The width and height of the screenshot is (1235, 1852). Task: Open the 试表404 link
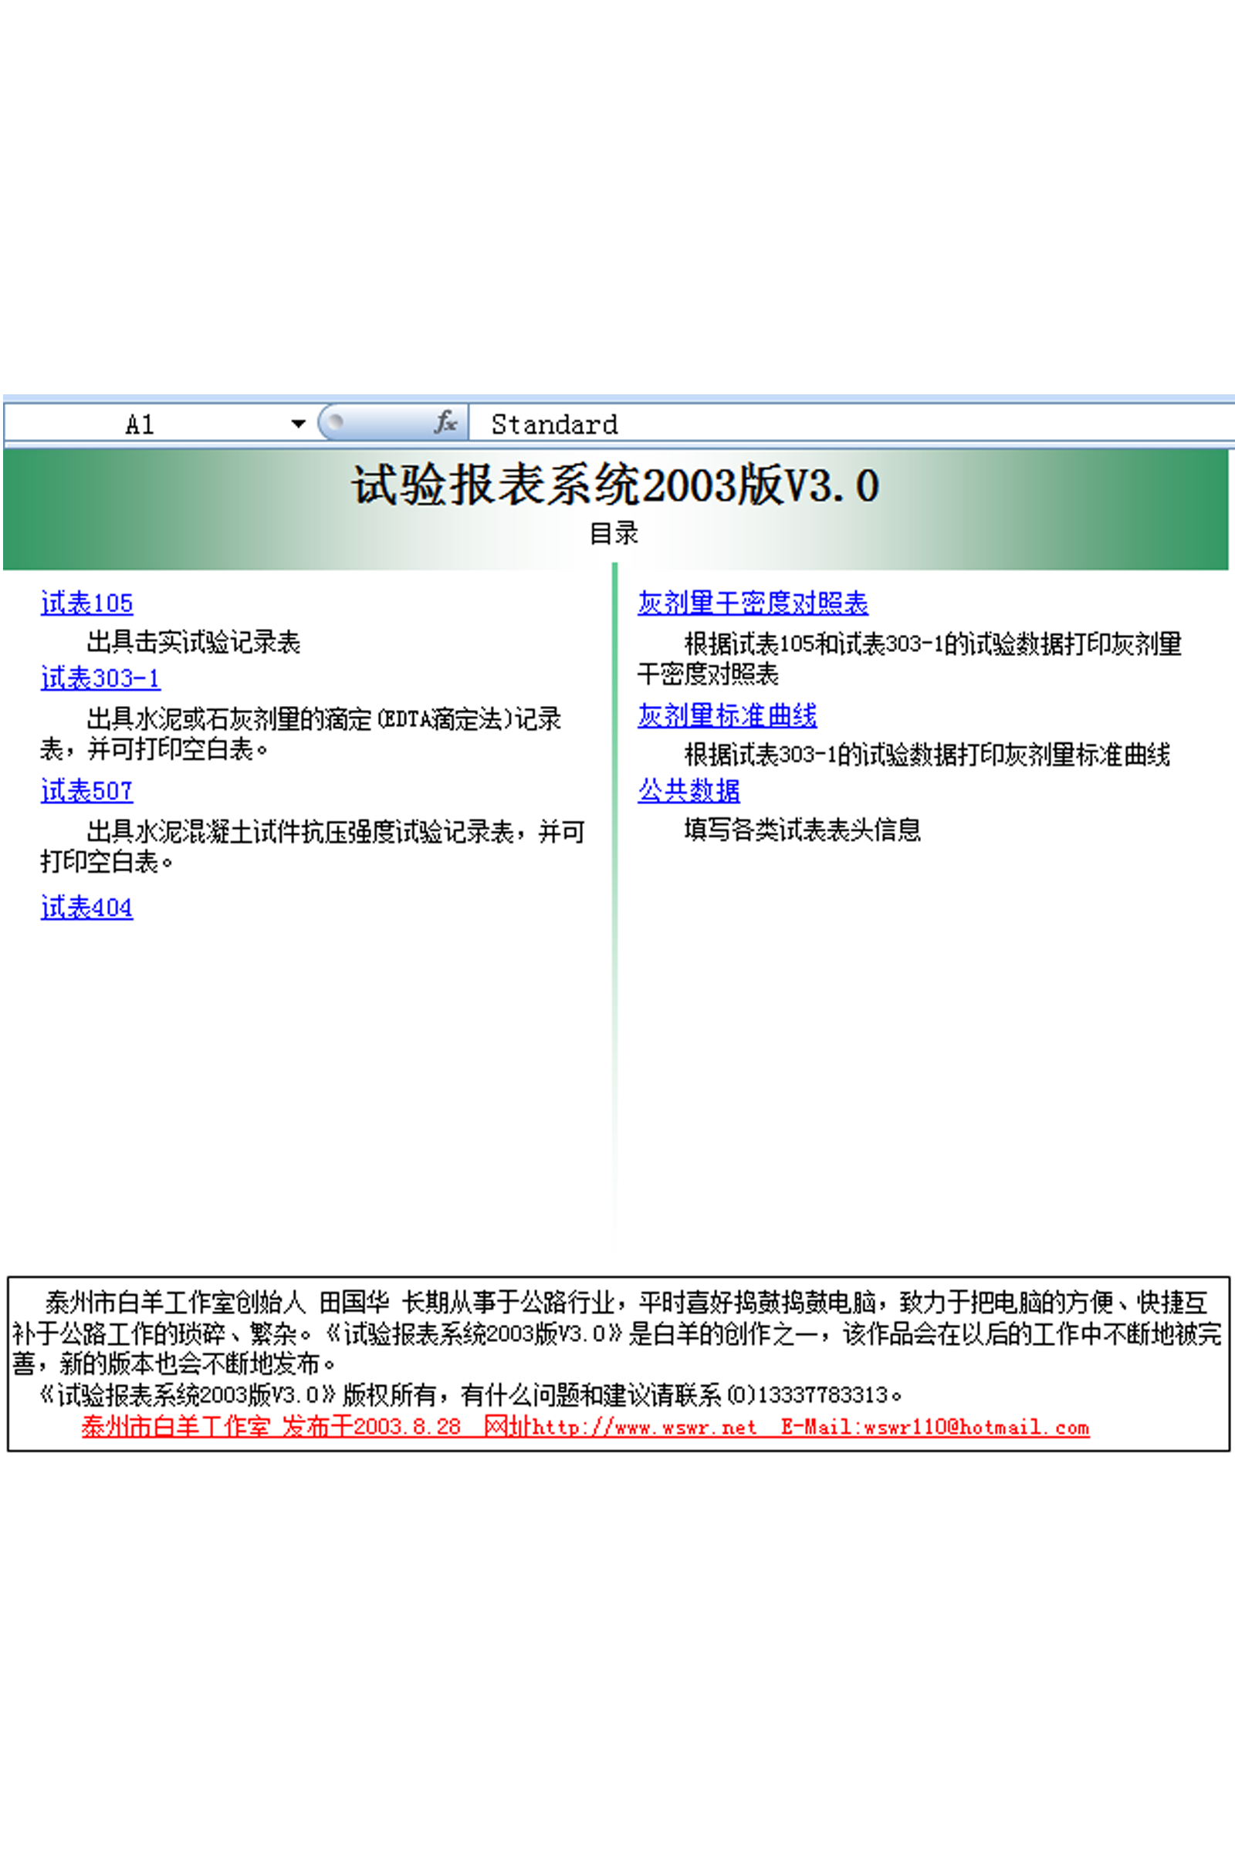86,907
